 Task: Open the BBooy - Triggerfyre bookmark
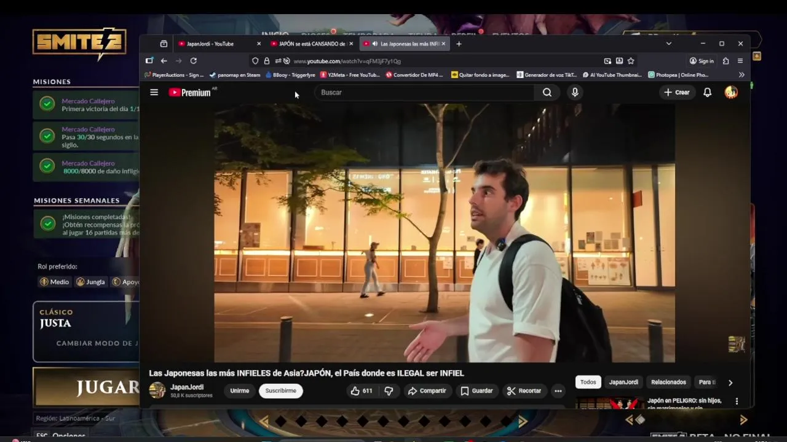click(290, 75)
